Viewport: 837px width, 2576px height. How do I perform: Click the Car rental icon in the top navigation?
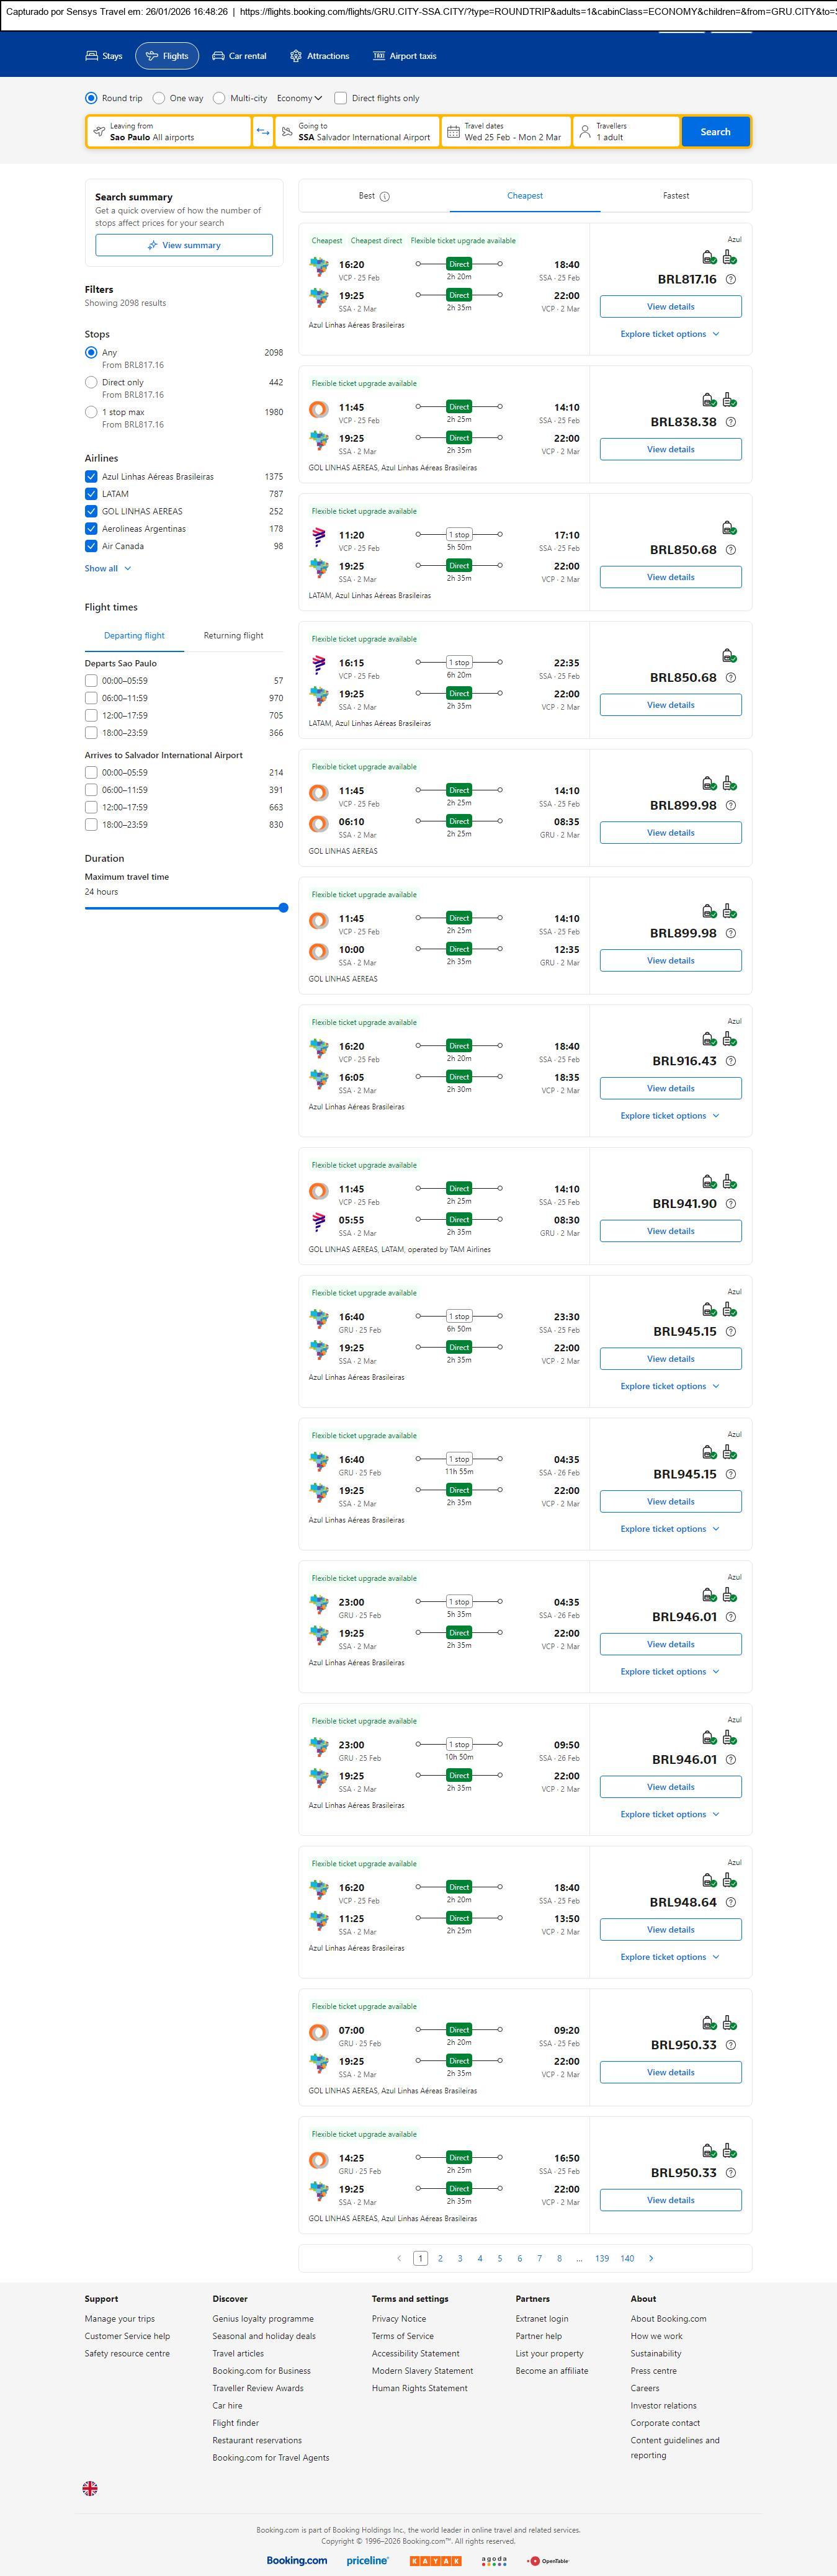(218, 56)
